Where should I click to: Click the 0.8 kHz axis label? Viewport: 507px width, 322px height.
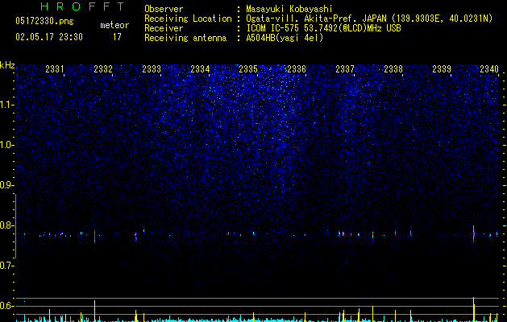coord(6,225)
